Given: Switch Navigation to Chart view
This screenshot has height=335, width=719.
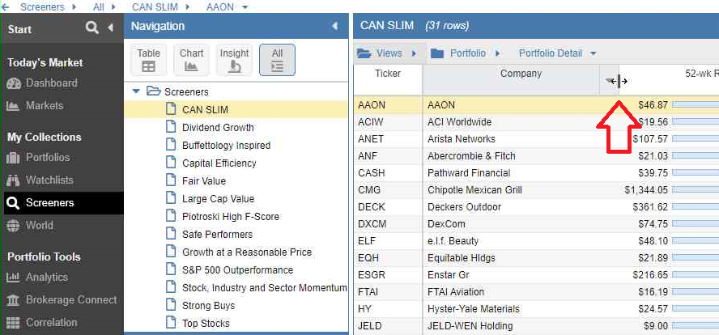Looking at the screenshot, I should pyautogui.click(x=191, y=60).
